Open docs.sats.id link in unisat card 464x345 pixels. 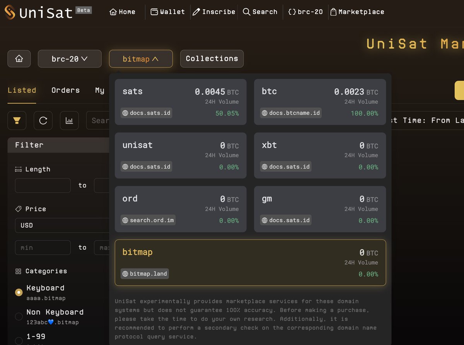click(146, 167)
